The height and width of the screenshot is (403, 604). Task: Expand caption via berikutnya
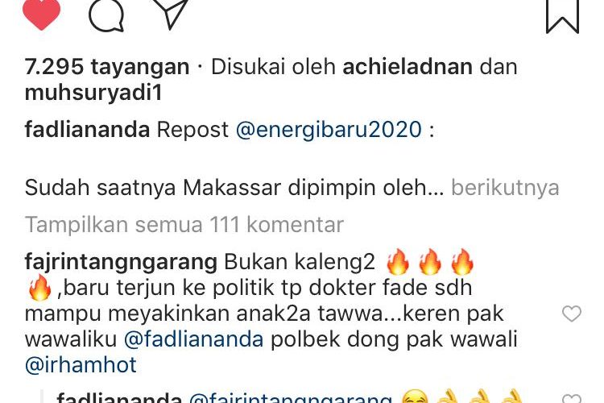click(x=505, y=188)
